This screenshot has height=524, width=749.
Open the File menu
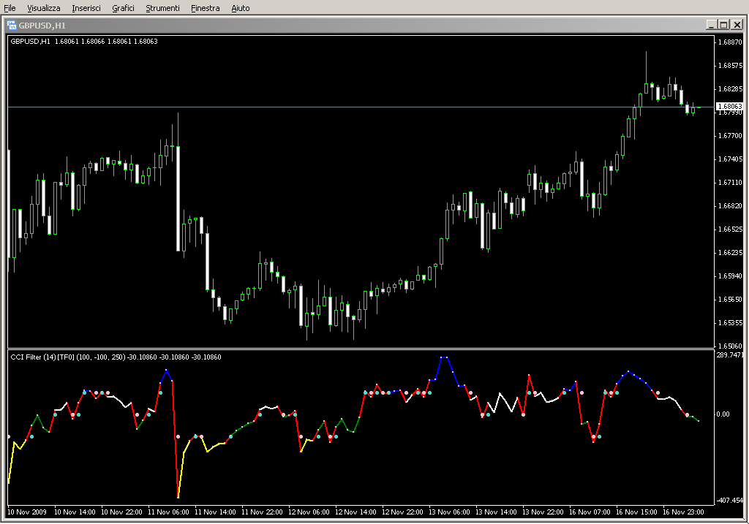pyautogui.click(x=10, y=8)
